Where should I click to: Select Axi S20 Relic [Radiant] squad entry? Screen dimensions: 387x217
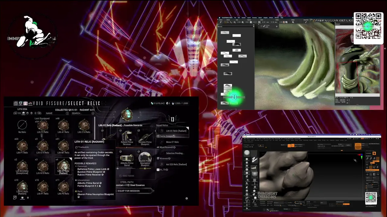click(172, 164)
